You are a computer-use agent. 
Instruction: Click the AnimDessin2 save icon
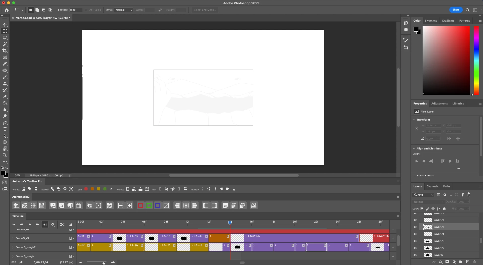pos(42,205)
